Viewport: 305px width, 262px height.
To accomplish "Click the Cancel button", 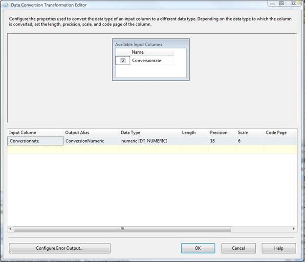I will [x=239, y=248].
